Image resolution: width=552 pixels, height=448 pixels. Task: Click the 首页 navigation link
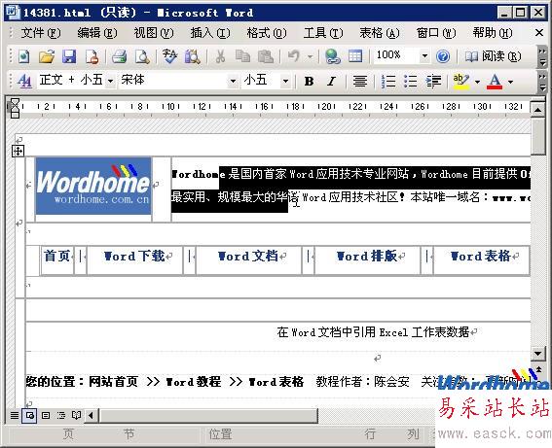point(57,256)
